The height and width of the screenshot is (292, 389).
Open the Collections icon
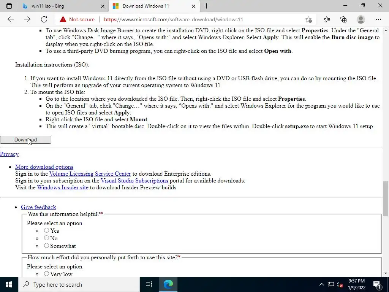tap(343, 19)
